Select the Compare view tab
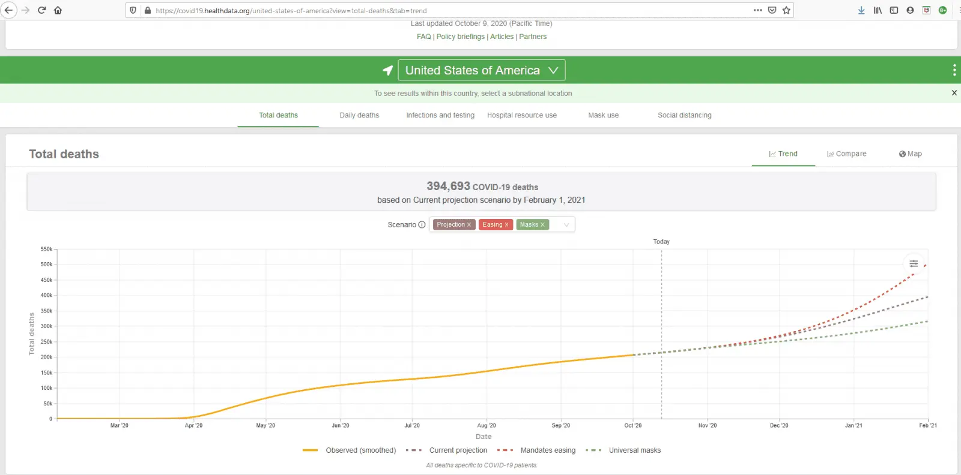This screenshot has width=961, height=475. tap(847, 154)
